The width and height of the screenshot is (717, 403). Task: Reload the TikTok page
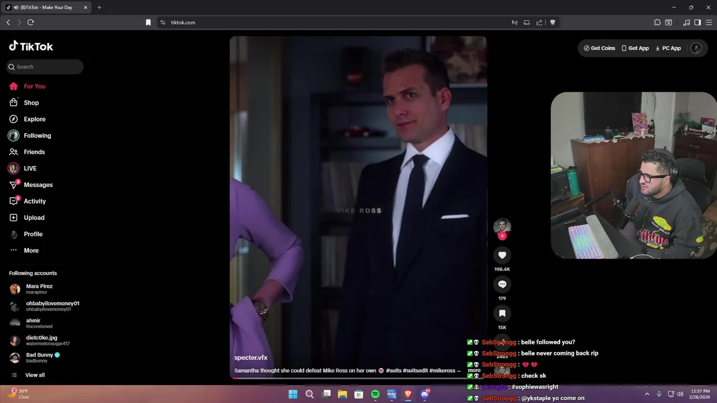(30, 22)
